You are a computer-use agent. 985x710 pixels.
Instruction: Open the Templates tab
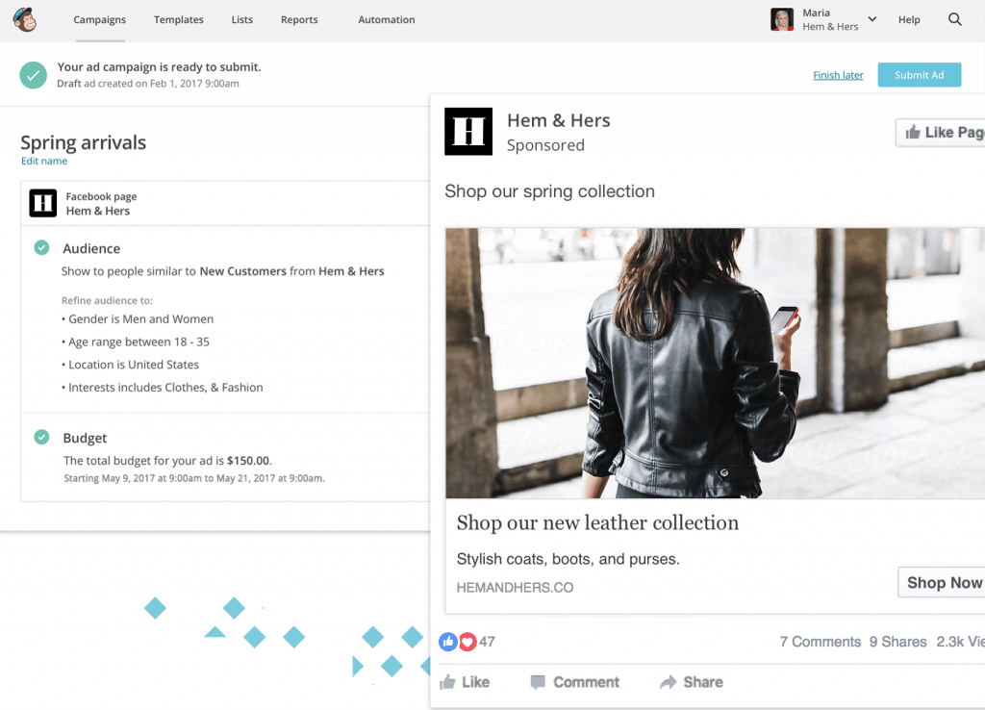178,19
